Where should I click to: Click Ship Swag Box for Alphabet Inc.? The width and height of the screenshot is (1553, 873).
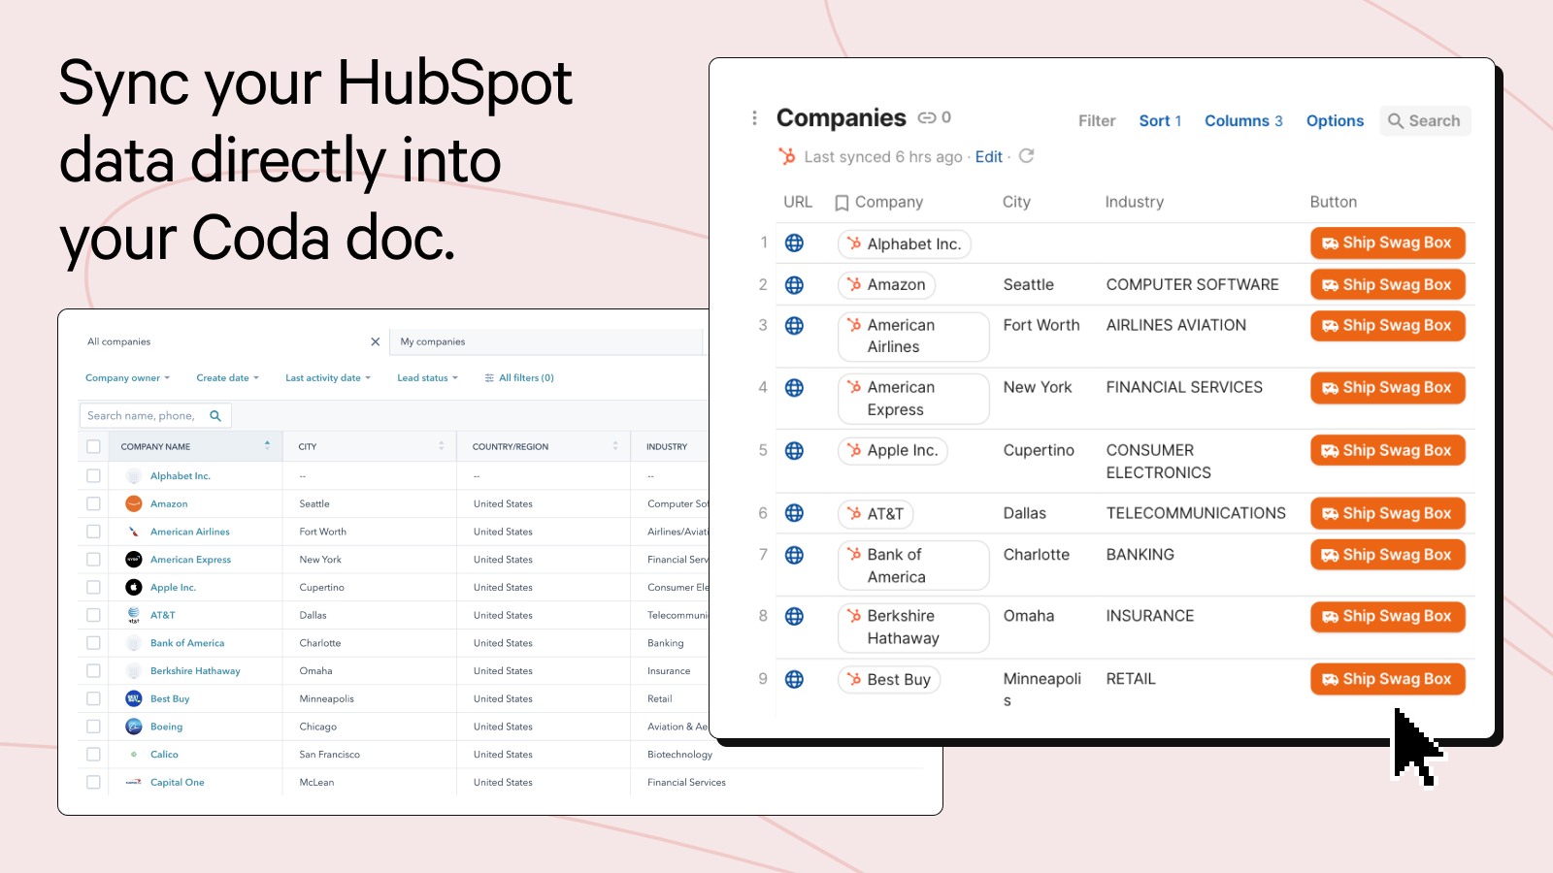pos(1388,242)
